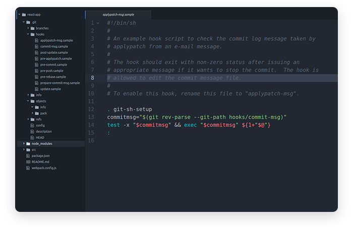
Task: Collapse the react-app root folder
Action: coord(19,15)
